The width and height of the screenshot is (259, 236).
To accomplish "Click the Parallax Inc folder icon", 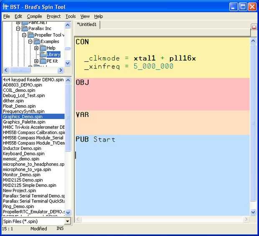I will coord(25,28).
